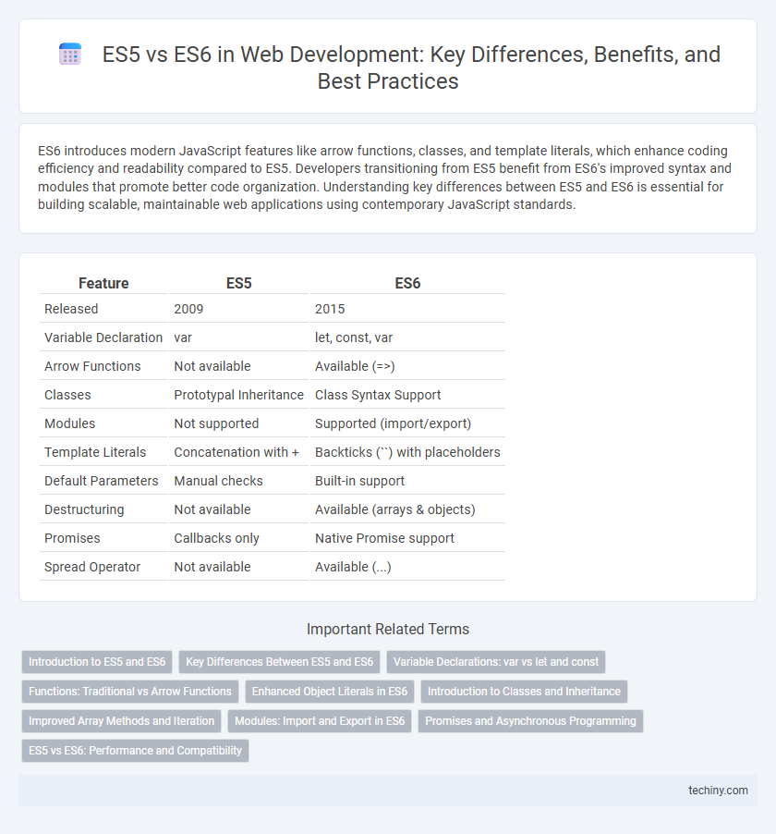Open 'Promises and Asynchronous Programming' tag

click(530, 720)
